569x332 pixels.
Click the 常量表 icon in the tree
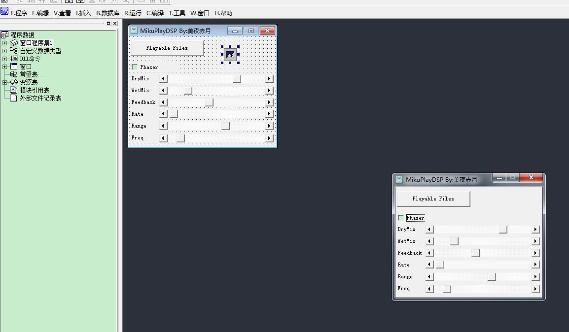coord(14,74)
